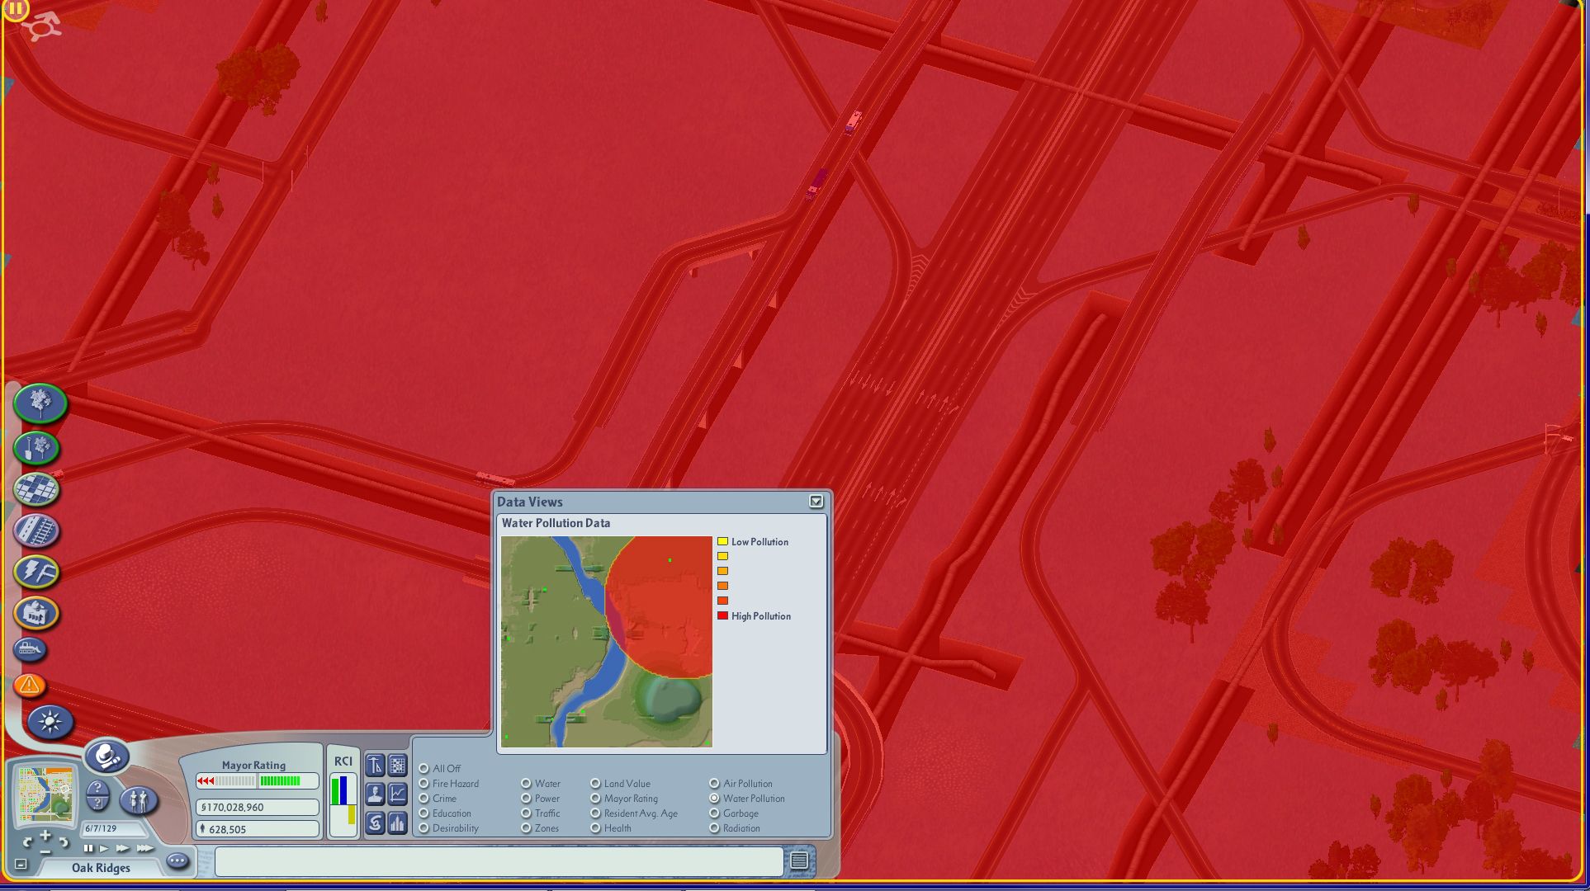1590x891 pixels.
Task: Click the High Pollution red legend swatch
Action: click(722, 615)
